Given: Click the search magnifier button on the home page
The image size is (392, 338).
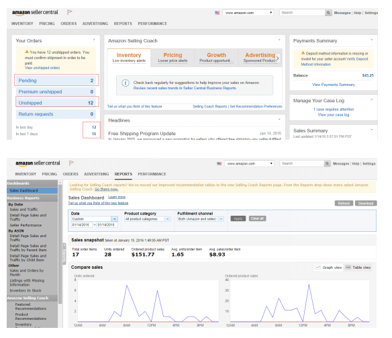Looking at the screenshot, I should (x=328, y=13).
